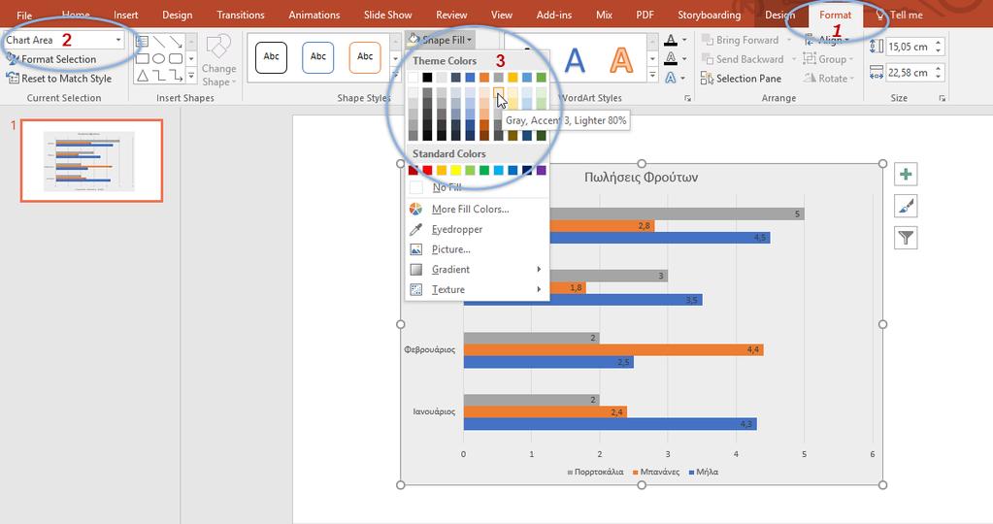Pick black theme color swatch
The image size is (993, 524).
tap(427, 78)
